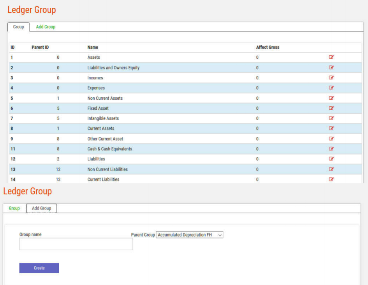368x285 pixels.
Task: Click edit icon for Other Current Asset
Action: (x=331, y=139)
